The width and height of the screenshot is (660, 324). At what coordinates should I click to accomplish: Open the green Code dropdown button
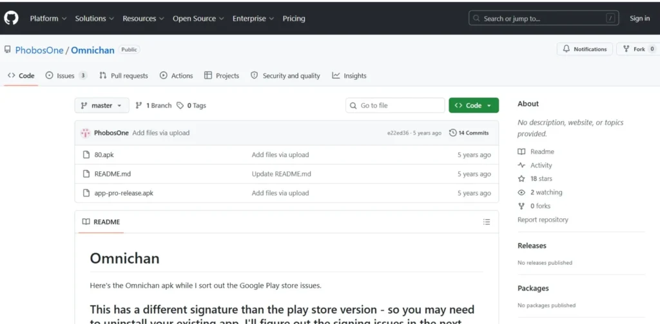click(474, 105)
